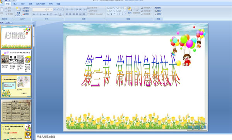Select the Format Painter (格式刷) brush

click(6, 14)
